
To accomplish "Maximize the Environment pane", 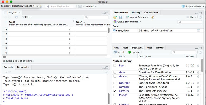I will click(x=200, y=13).
